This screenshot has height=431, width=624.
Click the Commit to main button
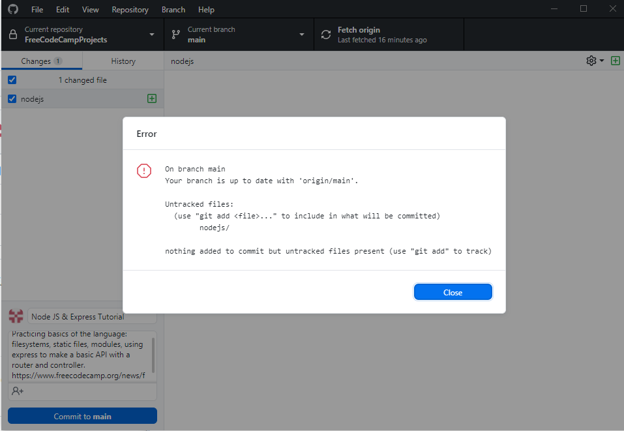[x=82, y=415]
